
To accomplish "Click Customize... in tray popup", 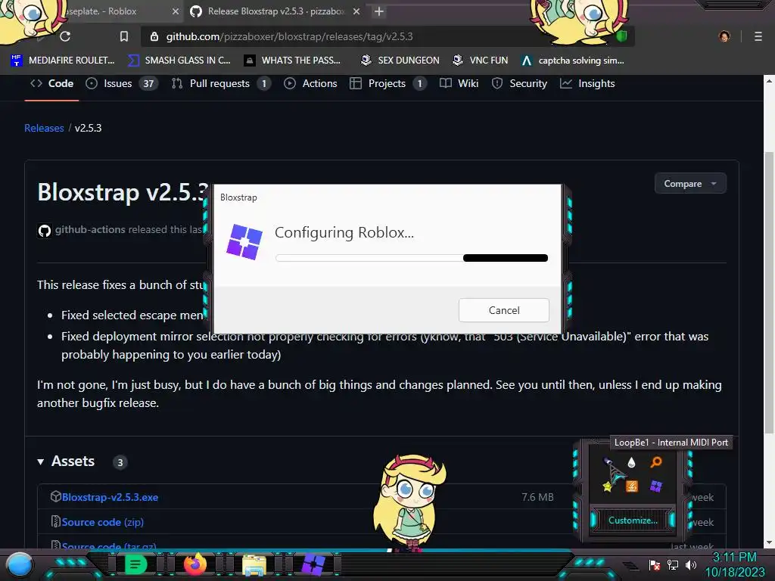I will (633, 520).
